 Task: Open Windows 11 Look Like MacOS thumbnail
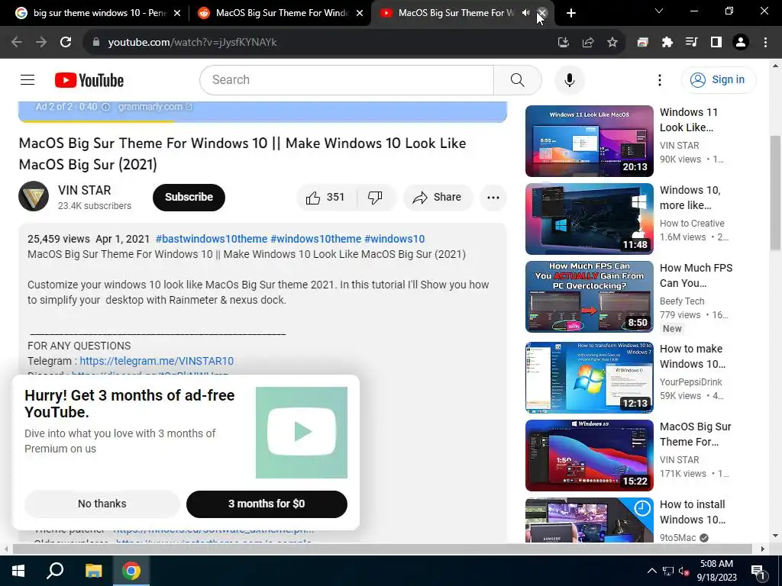[589, 141]
